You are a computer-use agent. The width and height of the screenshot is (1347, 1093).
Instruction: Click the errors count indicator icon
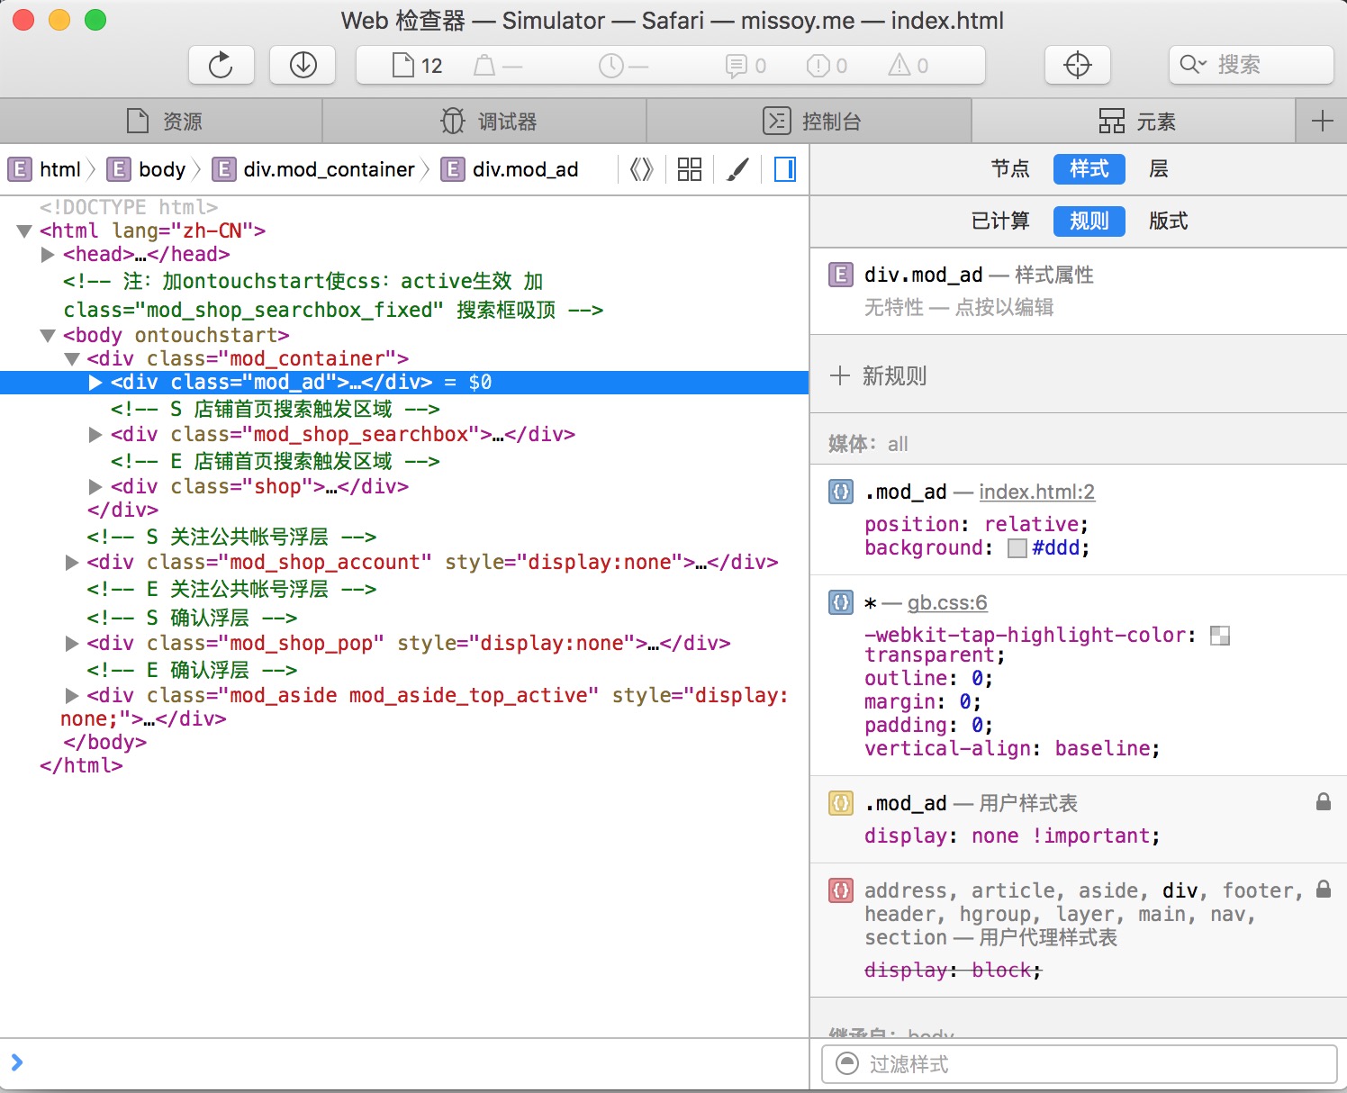click(818, 65)
